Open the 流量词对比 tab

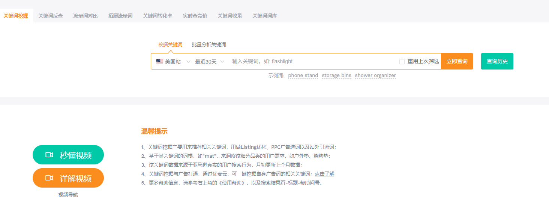pyautogui.click(x=85, y=16)
